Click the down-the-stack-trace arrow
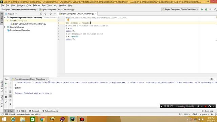The width and height of the screenshot is (217, 122). [11, 87]
